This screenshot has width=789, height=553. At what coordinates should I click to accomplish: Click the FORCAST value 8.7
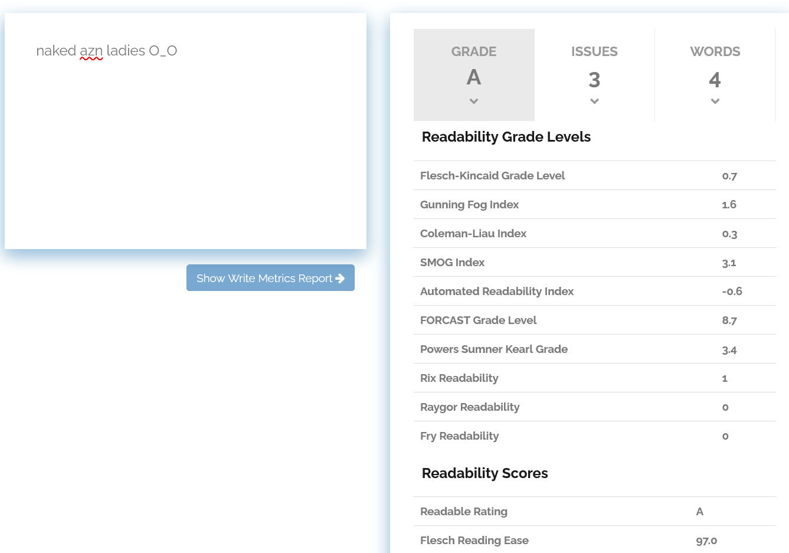pos(729,320)
